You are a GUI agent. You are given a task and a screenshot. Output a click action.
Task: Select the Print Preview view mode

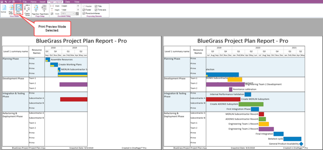(19, 9)
